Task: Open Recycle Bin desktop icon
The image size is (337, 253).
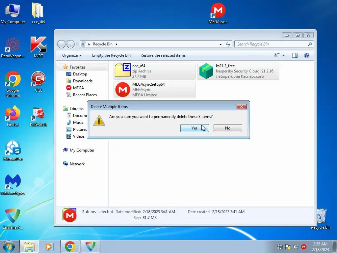Action: [321, 219]
